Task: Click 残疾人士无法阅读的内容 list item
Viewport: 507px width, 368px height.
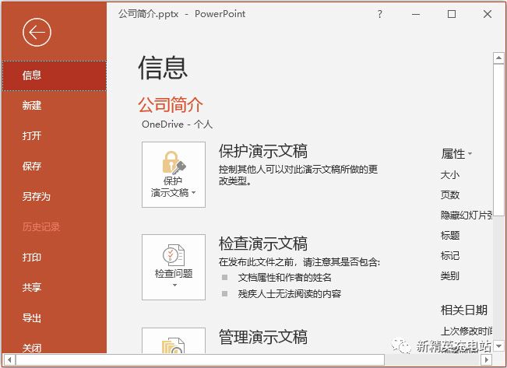Action: 290,293
